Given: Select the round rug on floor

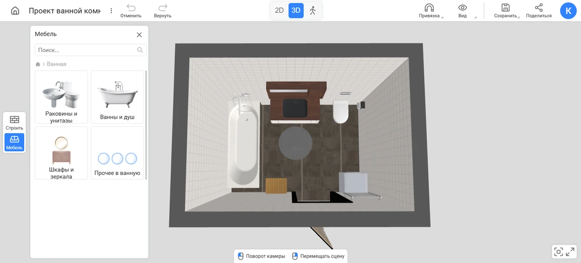Looking at the screenshot, I should point(296,143).
